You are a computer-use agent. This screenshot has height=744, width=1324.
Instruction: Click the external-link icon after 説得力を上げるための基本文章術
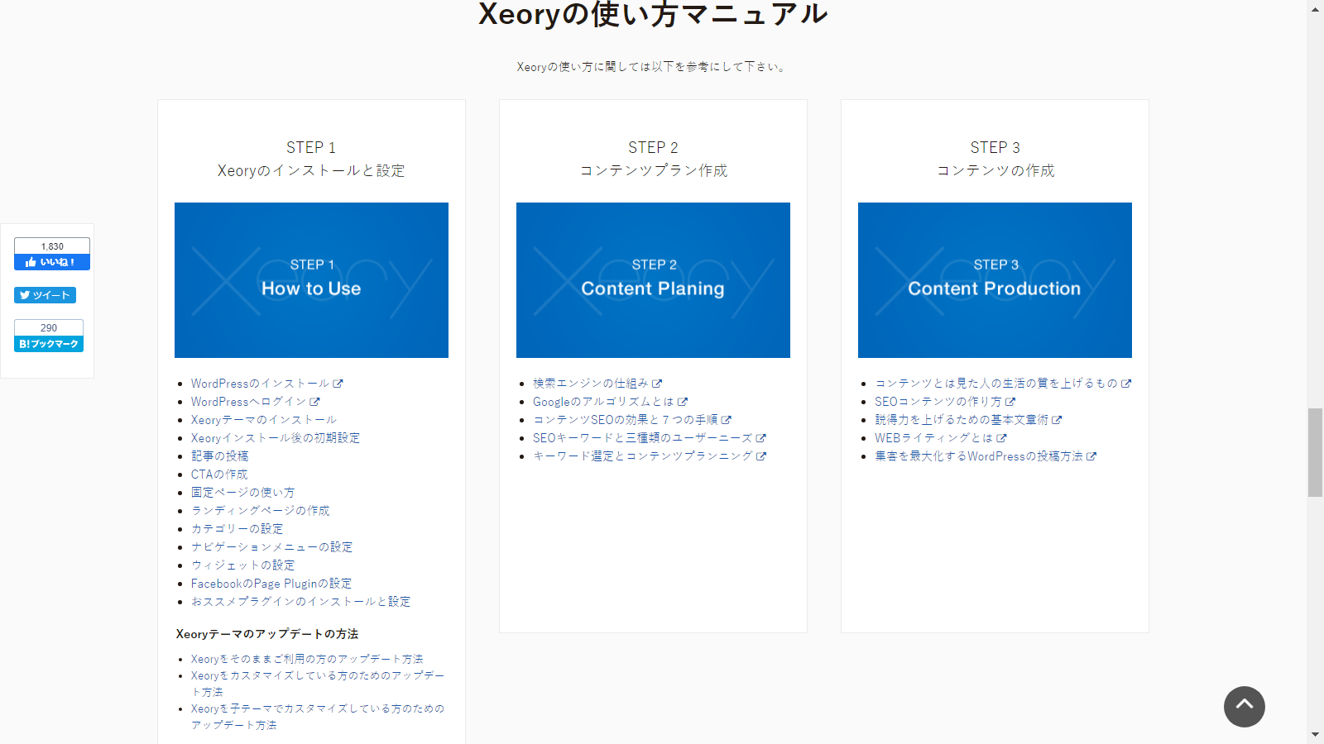point(1057,420)
